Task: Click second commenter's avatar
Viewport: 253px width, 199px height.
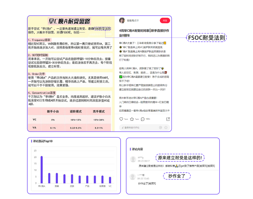Action: tap(133, 177)
